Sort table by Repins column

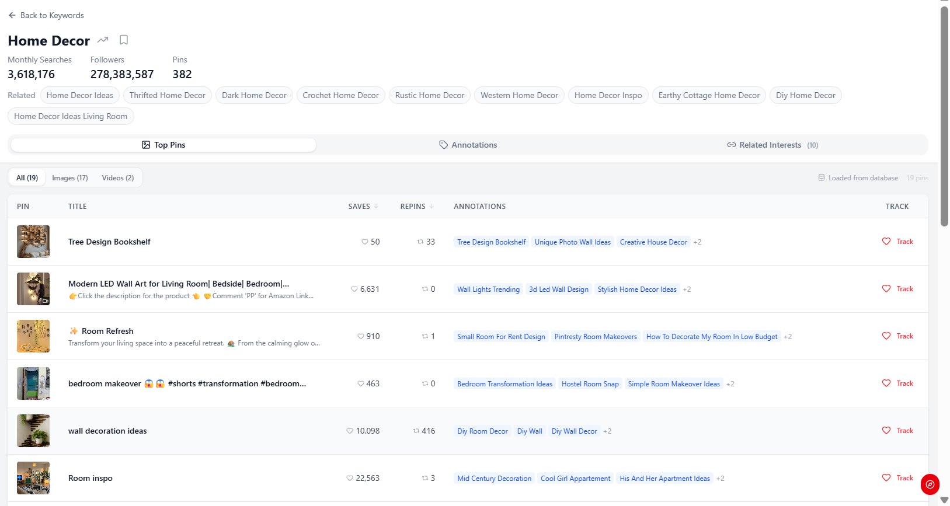tap(417, 207)
